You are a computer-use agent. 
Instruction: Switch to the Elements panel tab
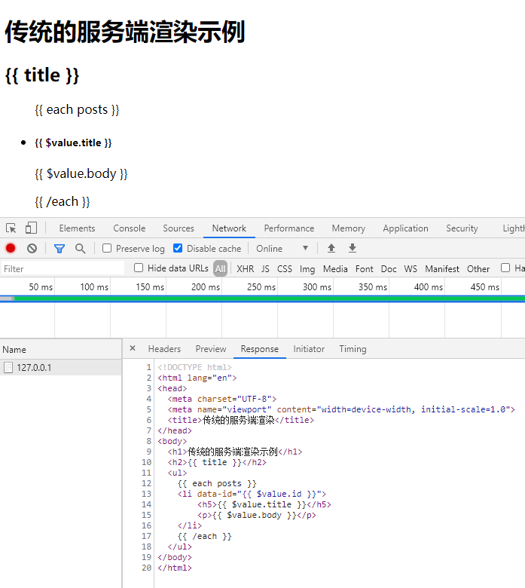pos(77,228)
